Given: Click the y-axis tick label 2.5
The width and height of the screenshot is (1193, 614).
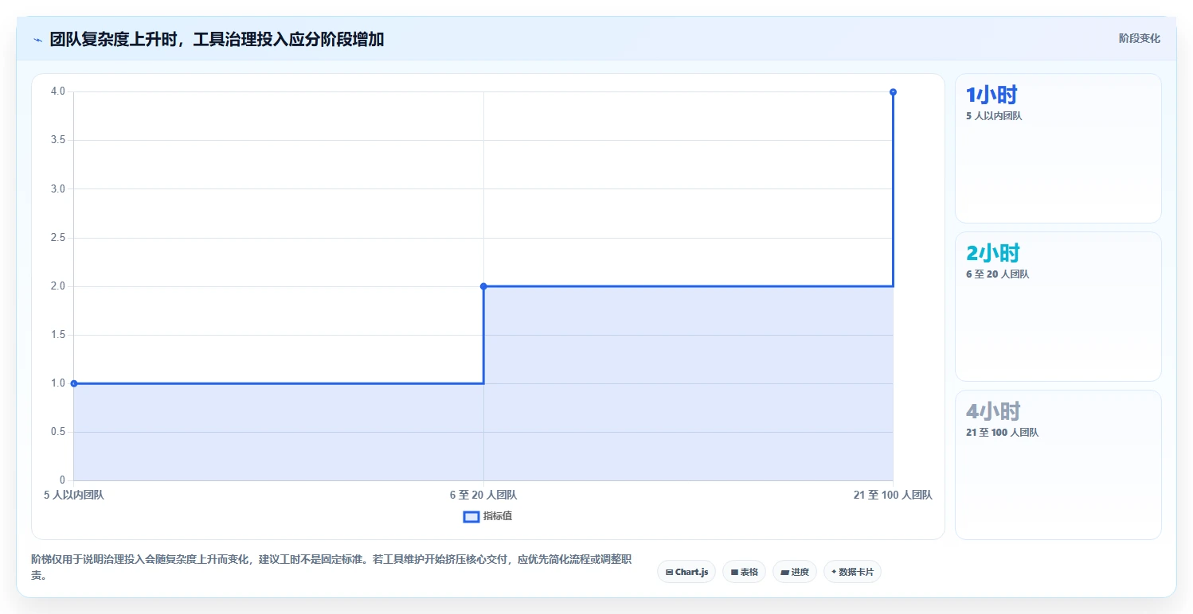Looking at the screenshot, I should pos(59,238).
